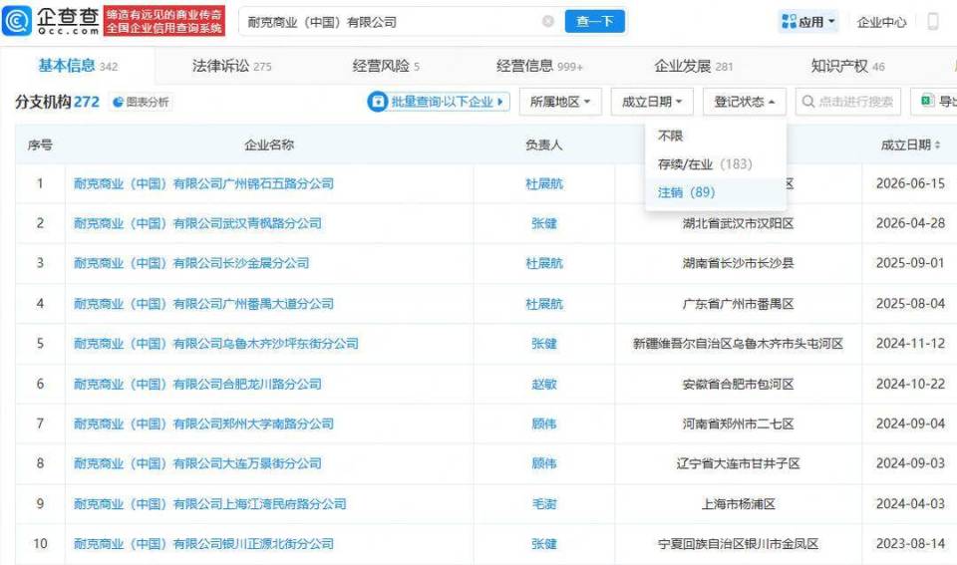Image resolution: width=957 pixels, height=565 pixels.
Task: Click 杜展航 in row 1
Action: pyautogui.click(x=544, y=183)
